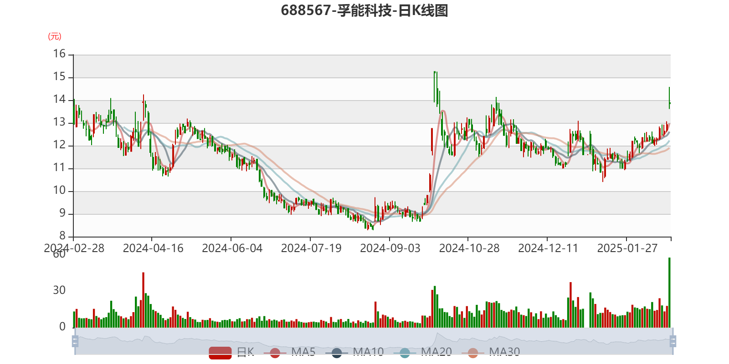The image size is (729, 364).
Task: Click the price axis label 13
Action: point(59,122)
